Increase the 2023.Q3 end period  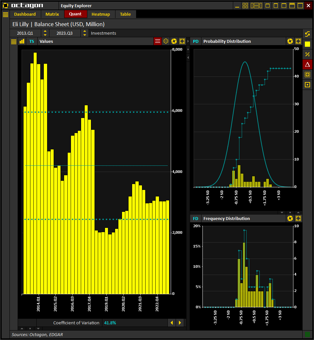tap(85, 31)
